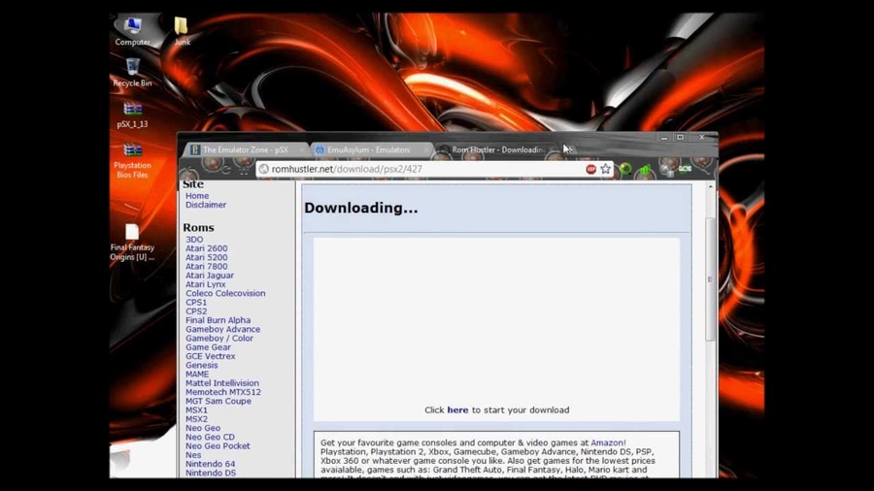Go to the Home link in sidebar
The width and height of the screenshot is (874, 491).
coord(197,196)
